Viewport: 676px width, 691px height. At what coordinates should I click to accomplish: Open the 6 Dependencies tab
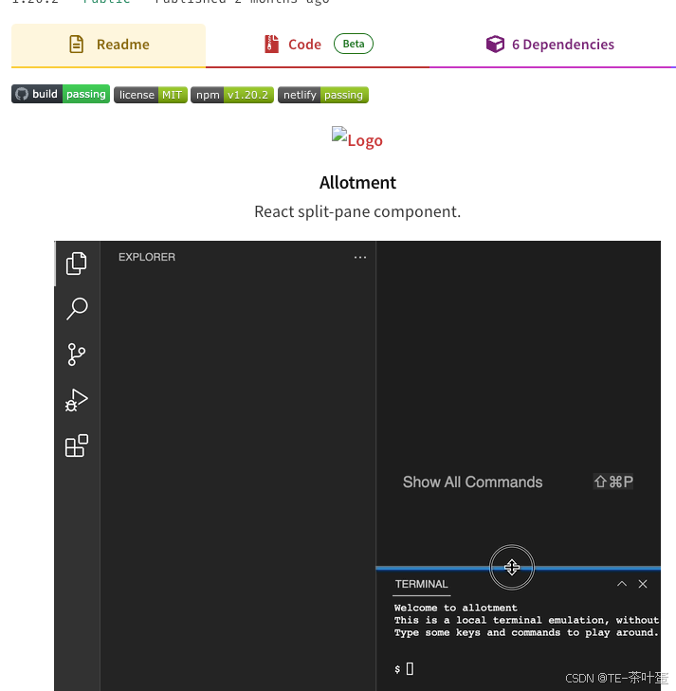(x=550, y=44)
